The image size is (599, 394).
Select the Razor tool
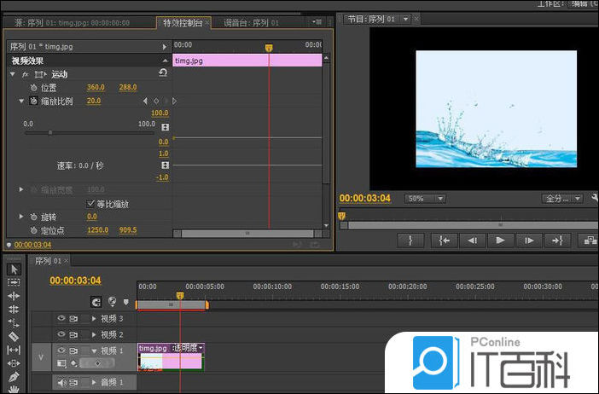click(14, 336)
